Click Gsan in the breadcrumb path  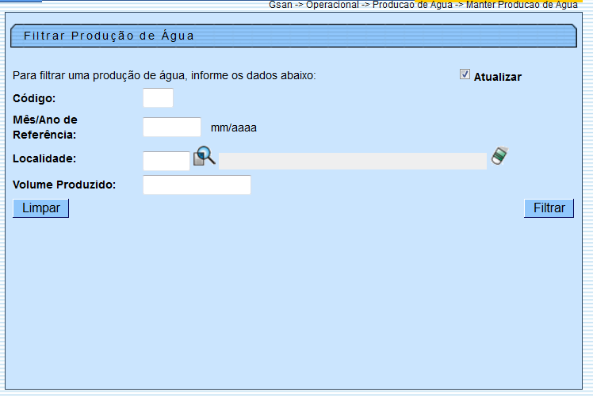click(280, 5)
